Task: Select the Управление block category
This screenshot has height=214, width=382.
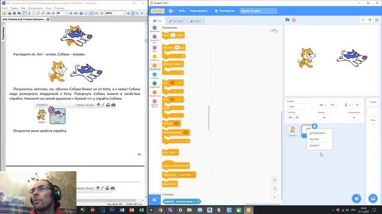Action: pyautogui.click(x=155, y=67)
